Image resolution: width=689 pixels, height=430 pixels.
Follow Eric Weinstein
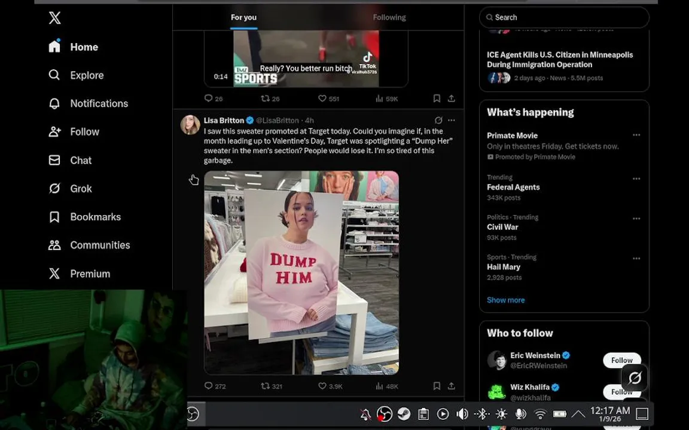tap(622, 360)
